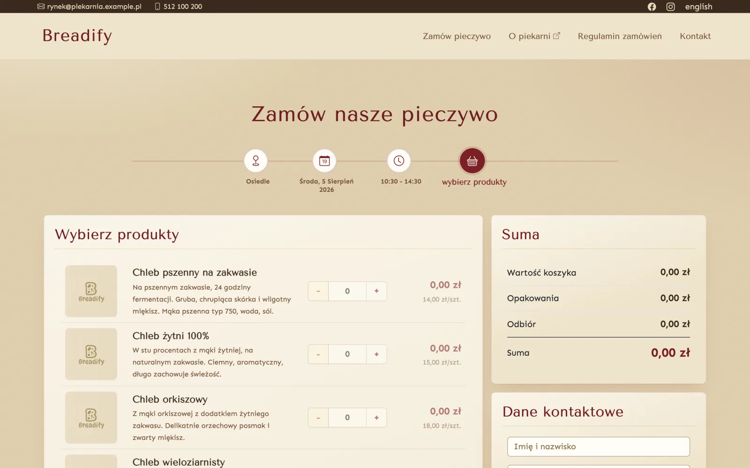Open Regulamin zamówień menu item
Image resolution: width=750 pixels, height=468 pixels.
pyautogui.click(x=620, y=36)
